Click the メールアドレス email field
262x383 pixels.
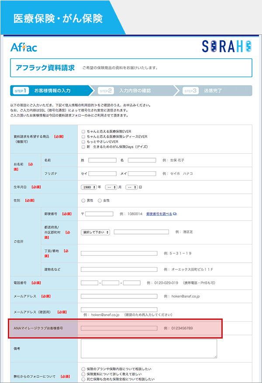pos(119,296)
